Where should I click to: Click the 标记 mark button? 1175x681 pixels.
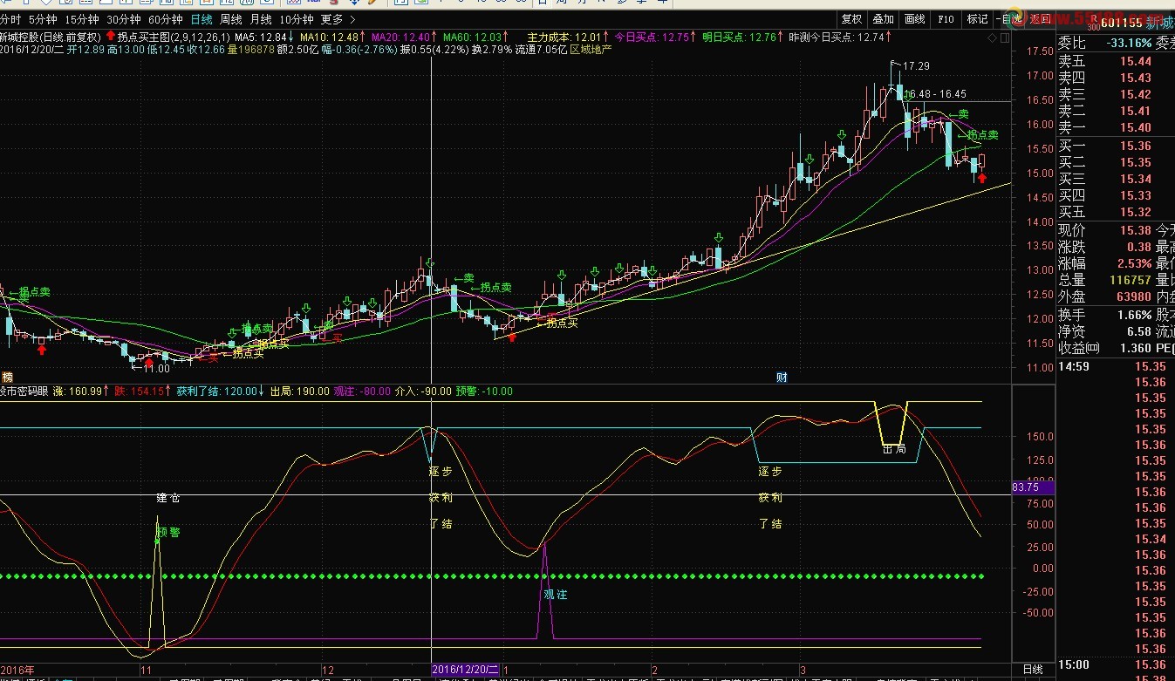coord(977,19)
